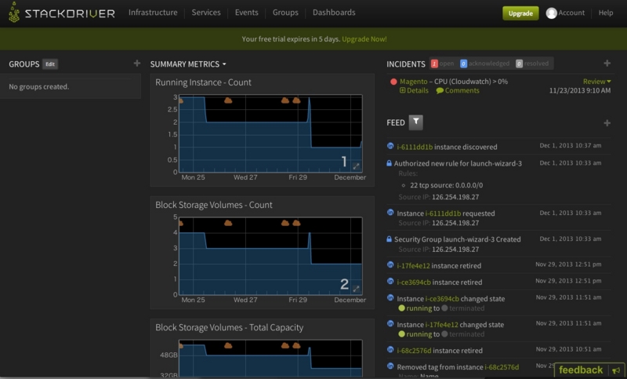This screenshot has height=379, width=627.
Task: Open the FEED filter button
Action: click(415, 122)
